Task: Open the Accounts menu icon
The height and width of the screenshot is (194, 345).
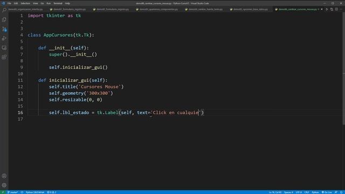Action: pos(4,176)
